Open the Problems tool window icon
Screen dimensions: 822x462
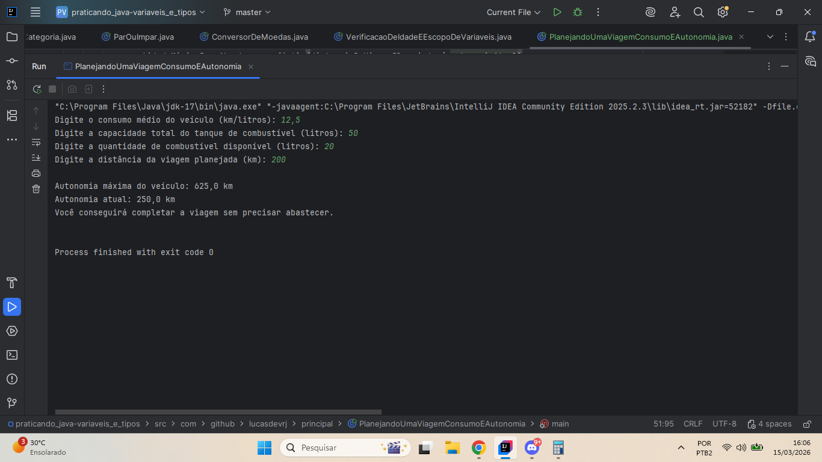click(12, 379)
